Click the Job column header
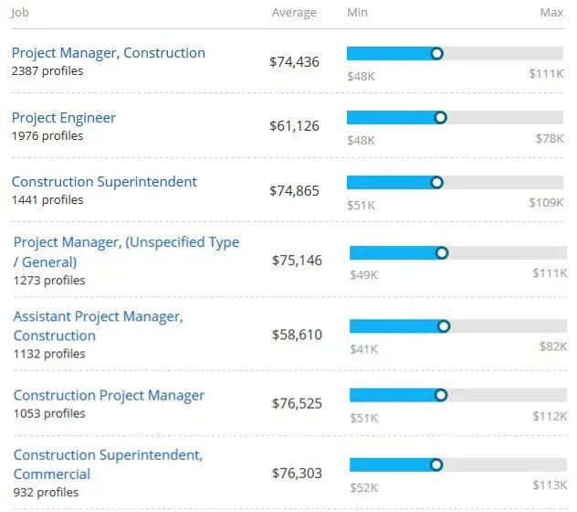This screenshot has height=512, width=577. [19, 13]
